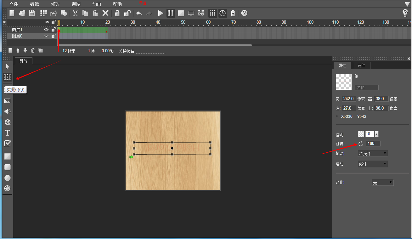Select the image insert tool

point(8,101)
